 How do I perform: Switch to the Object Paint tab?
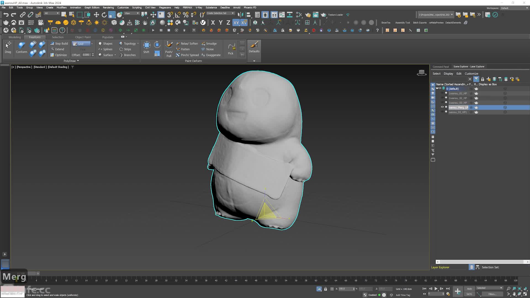tap(83, 37)
